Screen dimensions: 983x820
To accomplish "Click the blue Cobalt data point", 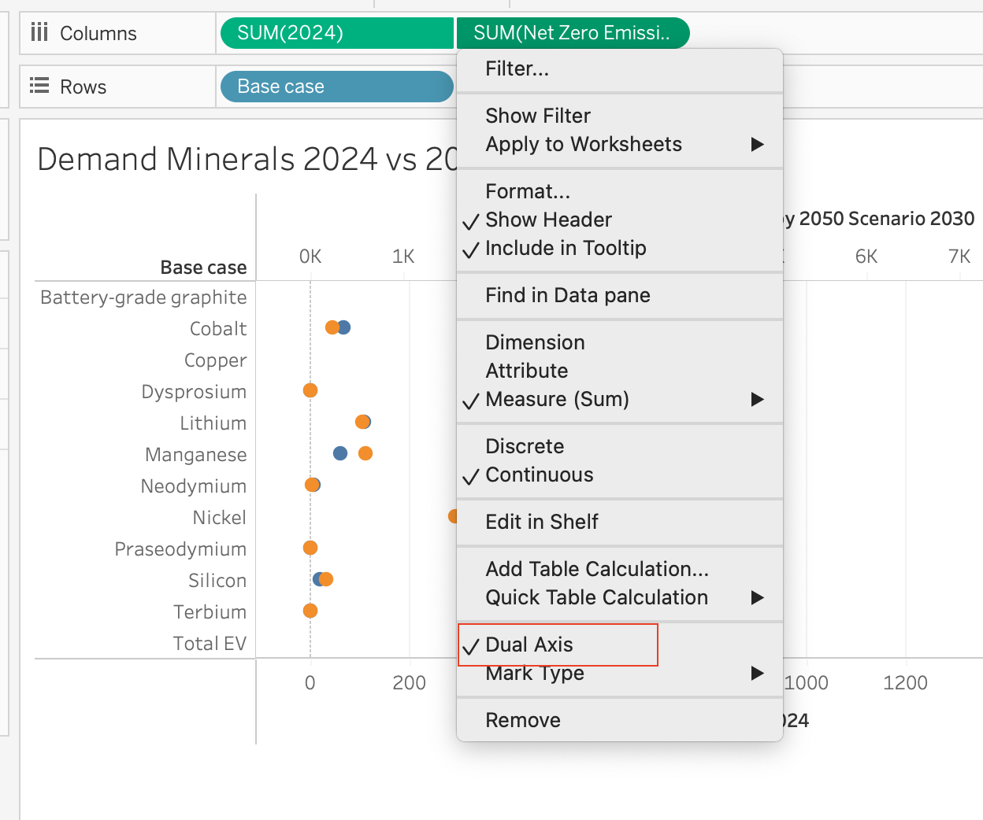I will pos(345,327).
